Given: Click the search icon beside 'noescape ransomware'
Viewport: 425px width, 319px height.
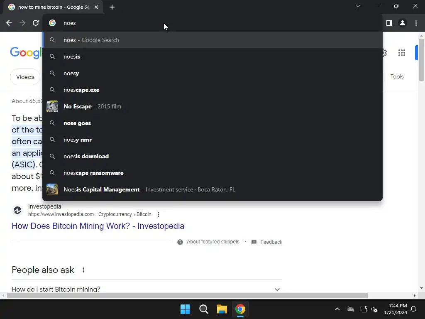Looking at the screenshot, I should (52, 173).
